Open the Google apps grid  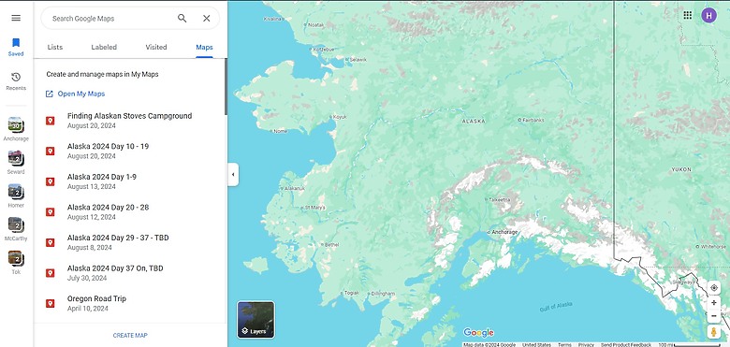coord(687,15)
